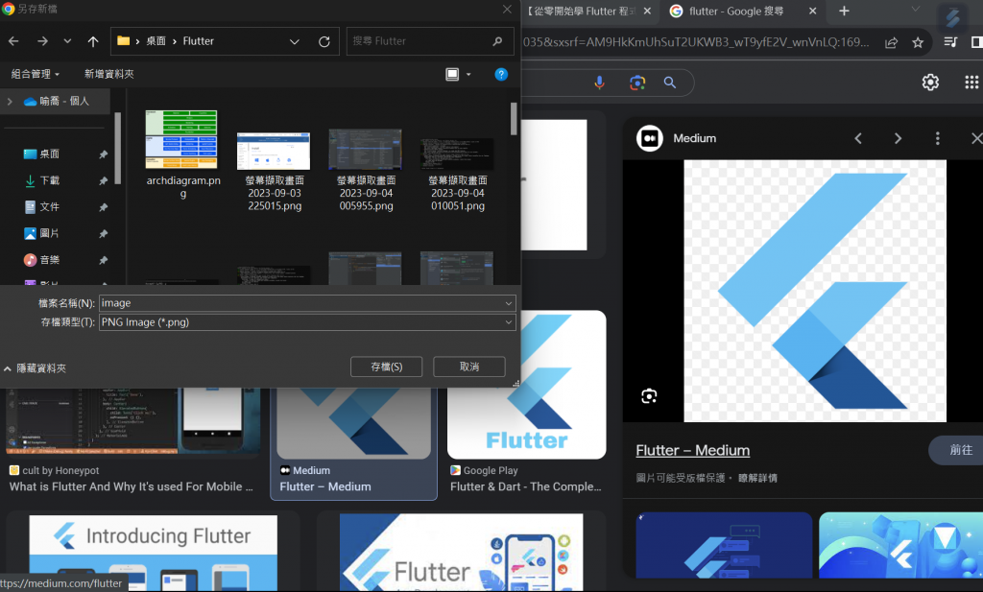Click the 前往 visit button

click(959, 450)
